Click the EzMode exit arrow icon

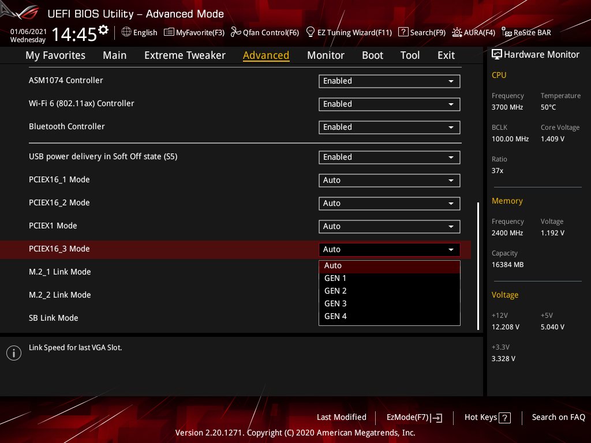(x=437, y=418)
